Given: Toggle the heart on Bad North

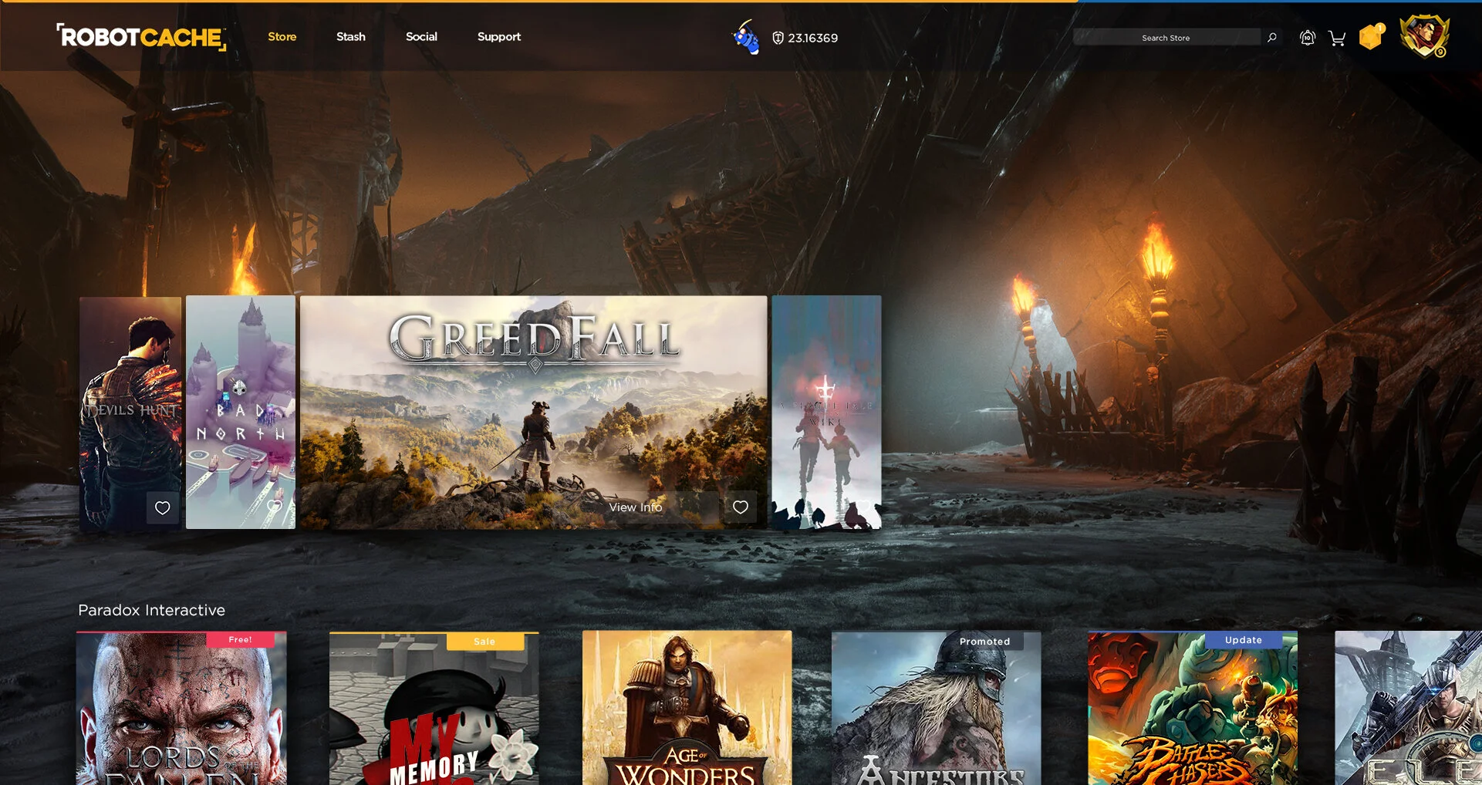Looking at the screenshot, I should click(275, 507).
